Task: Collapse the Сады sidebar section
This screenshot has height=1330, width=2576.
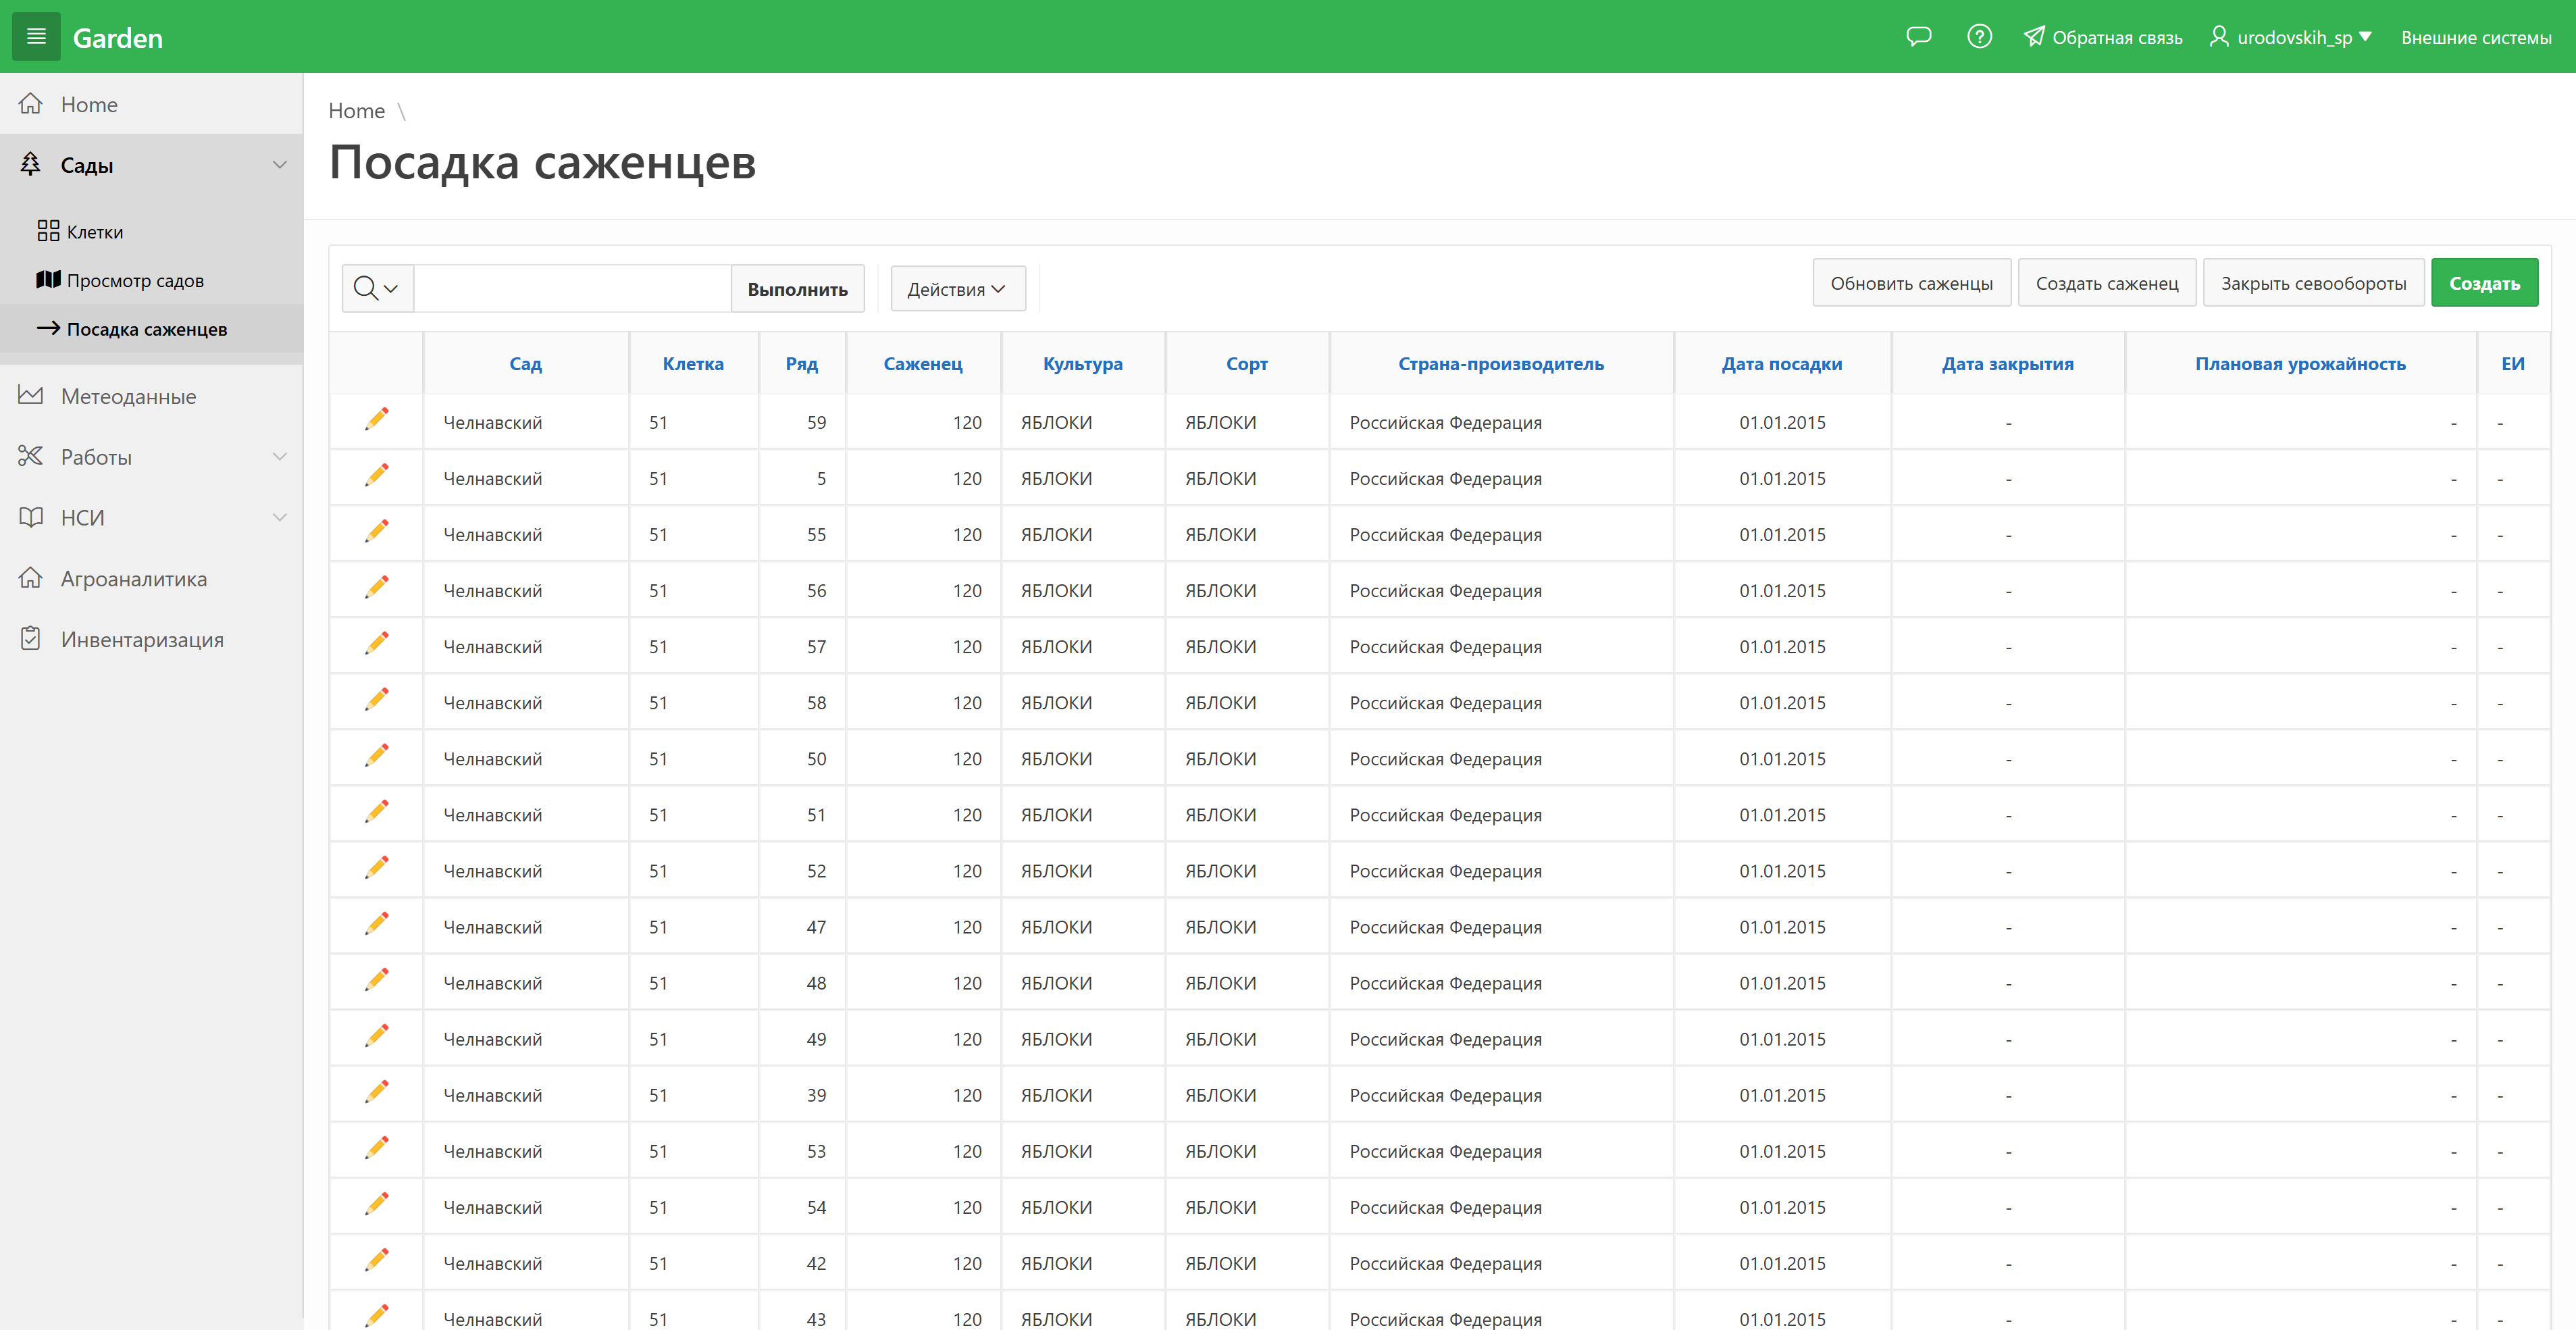Action: coord(279,165)
